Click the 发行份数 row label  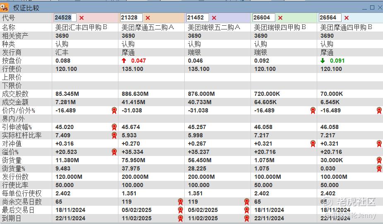point(15,177)
